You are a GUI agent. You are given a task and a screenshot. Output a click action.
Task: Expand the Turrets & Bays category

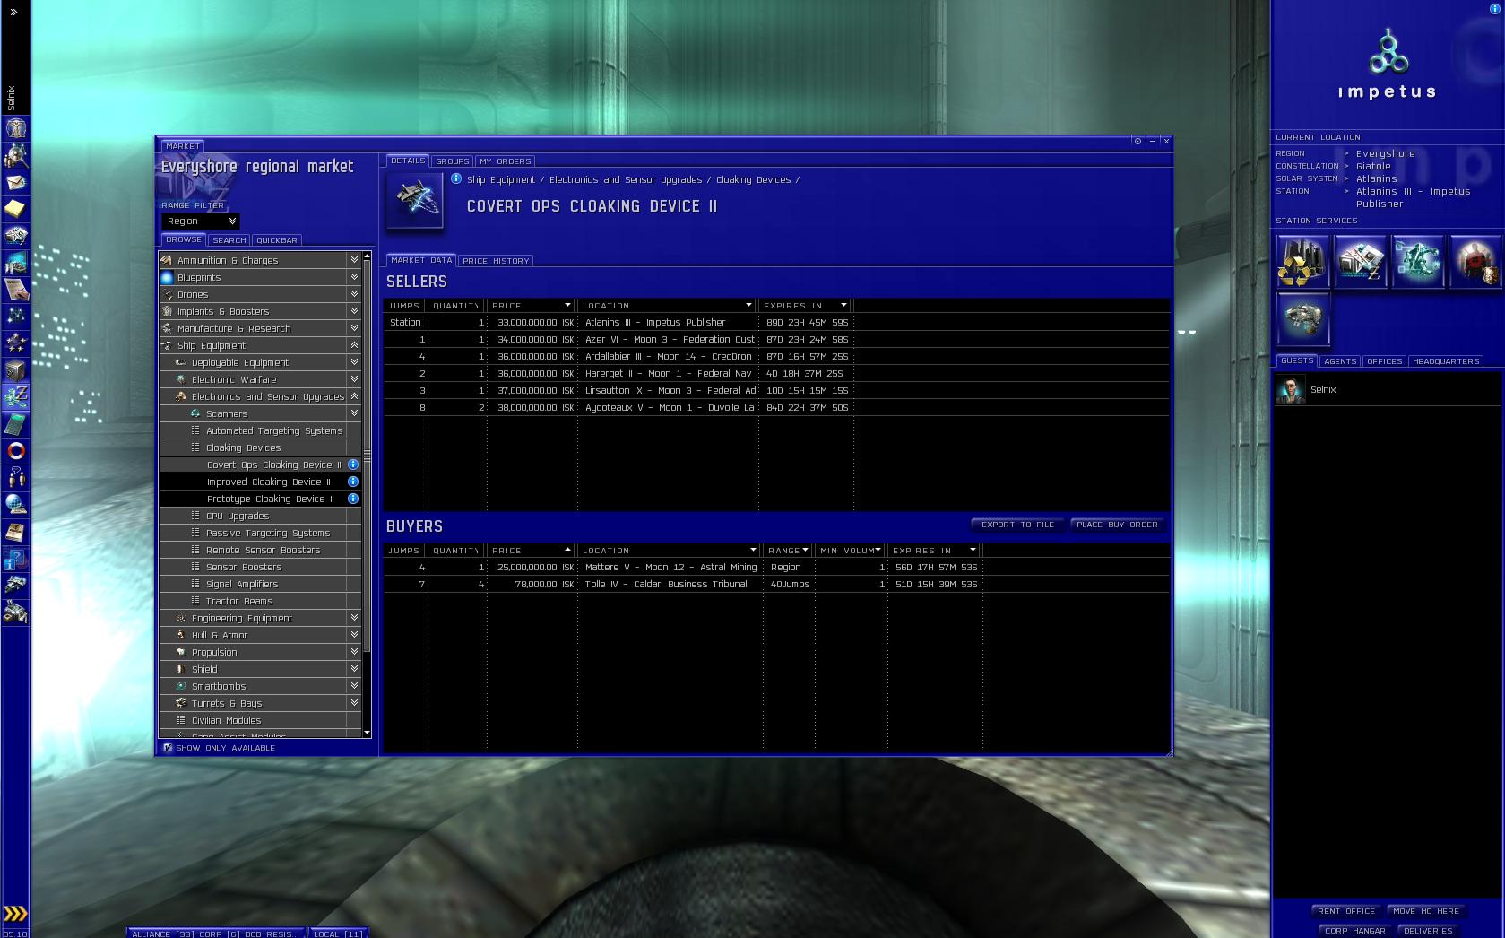pos(354,703)
